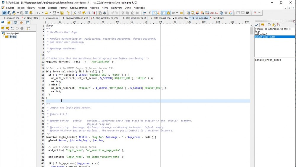Toggle the word wrap icon in toolbar
The height and width of the screenshot is (167, 296).
point(145,13)
